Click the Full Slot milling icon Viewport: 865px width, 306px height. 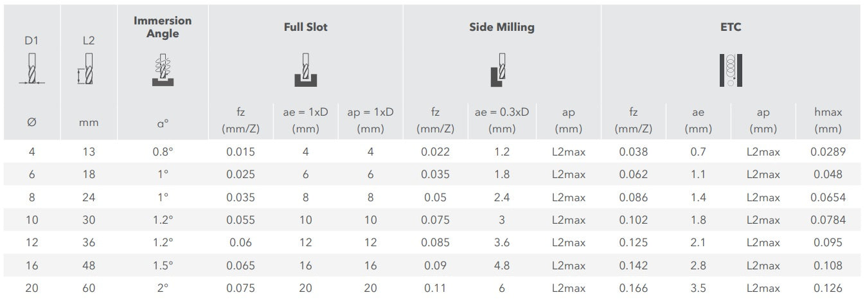[x=306, y=70]
